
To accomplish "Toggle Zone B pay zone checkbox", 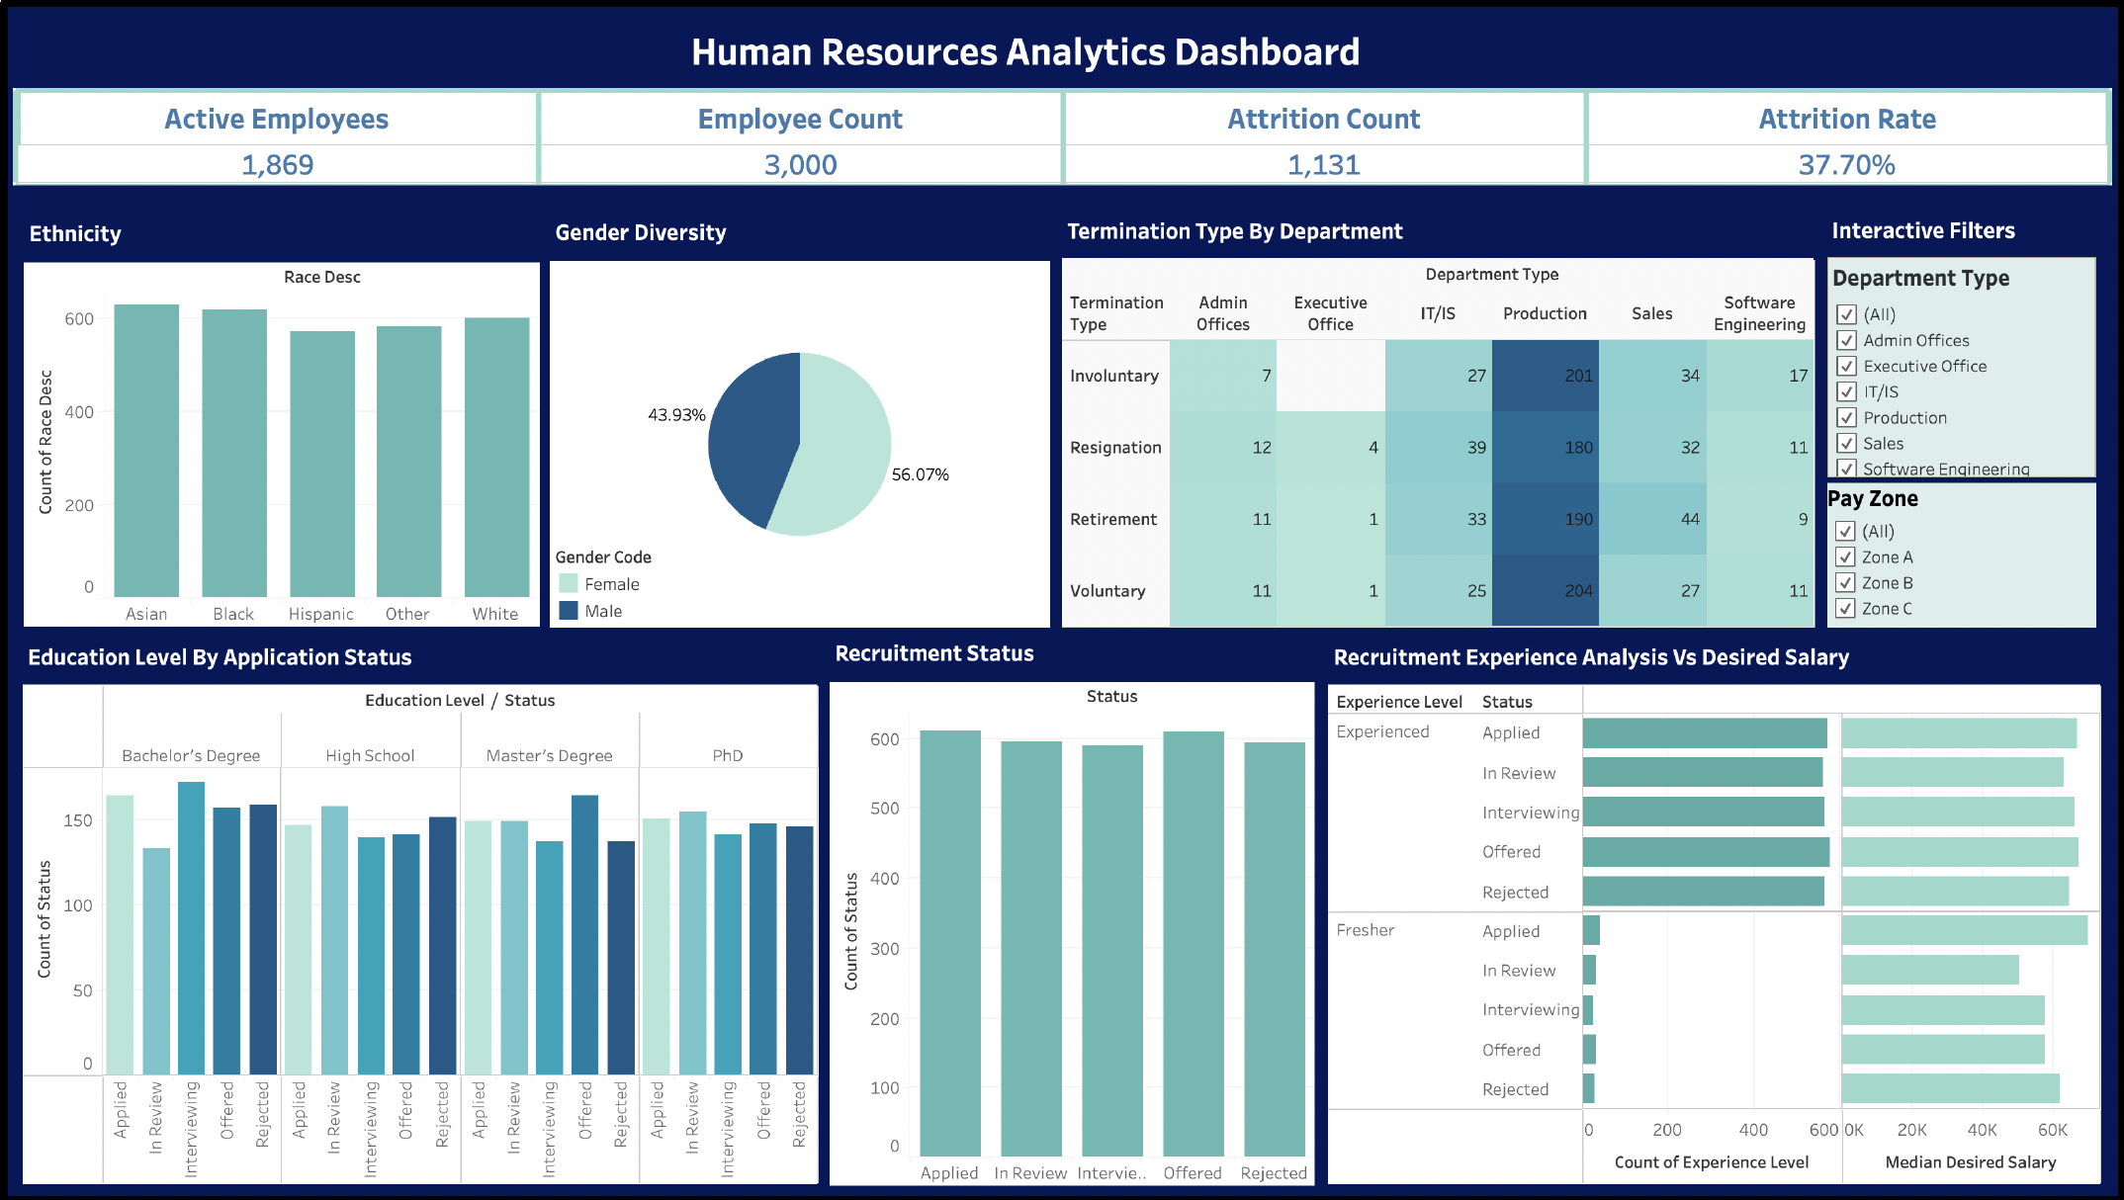I will (x=1845, y=582).
